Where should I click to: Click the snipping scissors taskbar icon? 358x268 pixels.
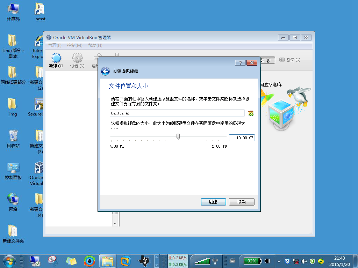point(53,261)
